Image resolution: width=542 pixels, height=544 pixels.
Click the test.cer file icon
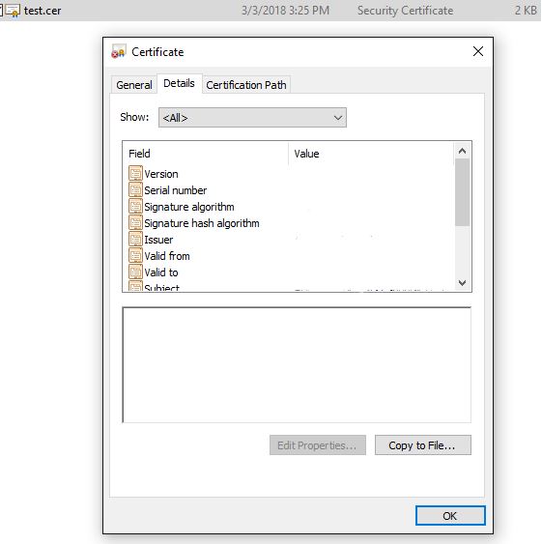click(13, 11)
